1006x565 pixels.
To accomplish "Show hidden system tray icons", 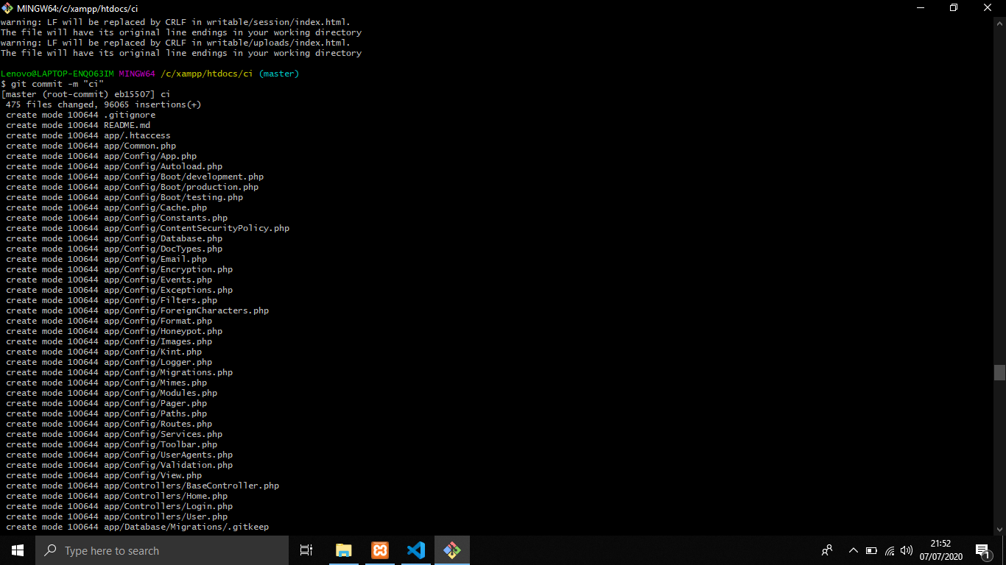I will (854, 550).
